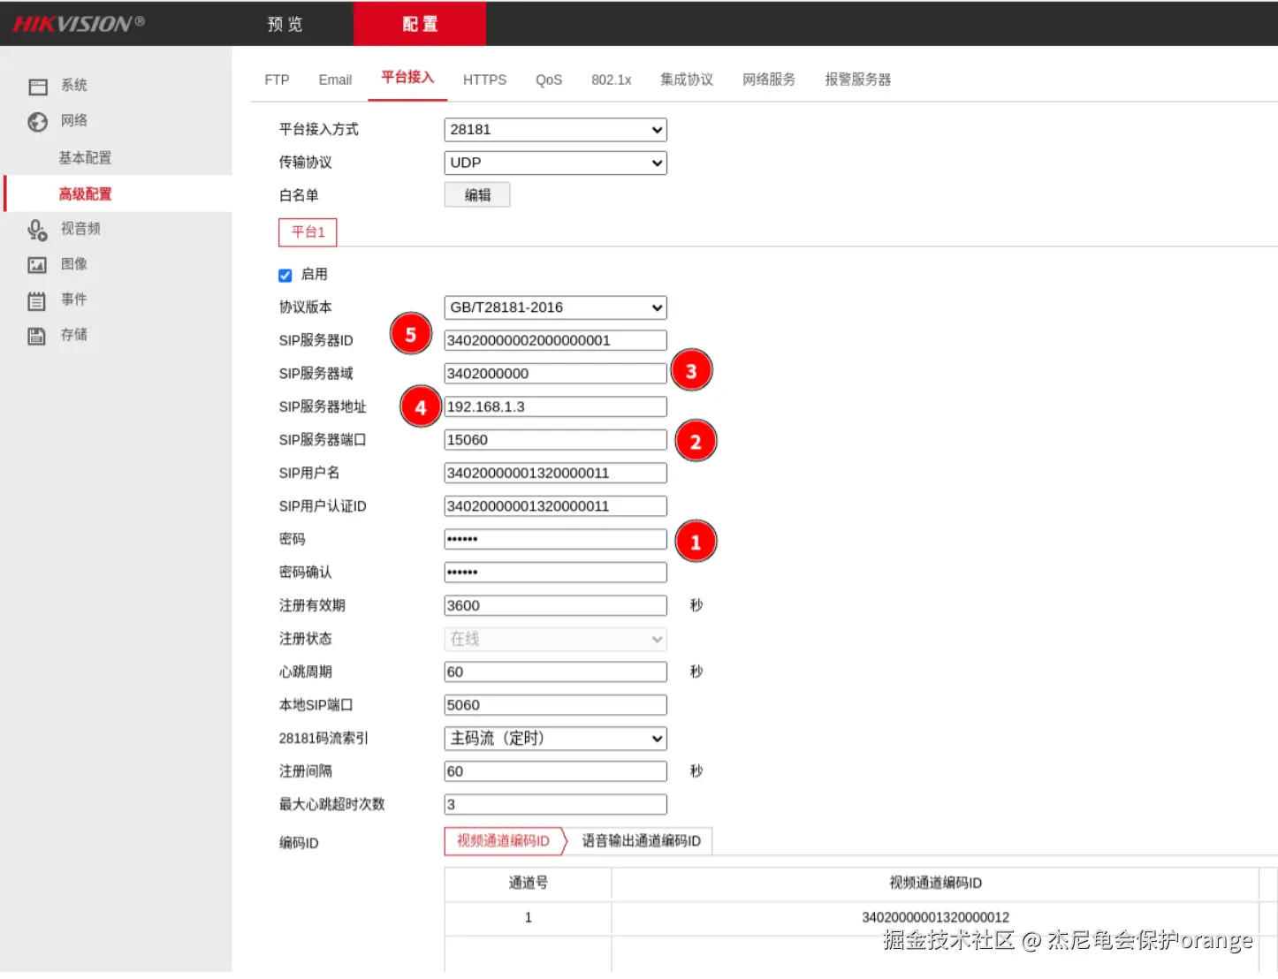
Task: Click the Hikvision logo
Action: [x=78, y=24]
